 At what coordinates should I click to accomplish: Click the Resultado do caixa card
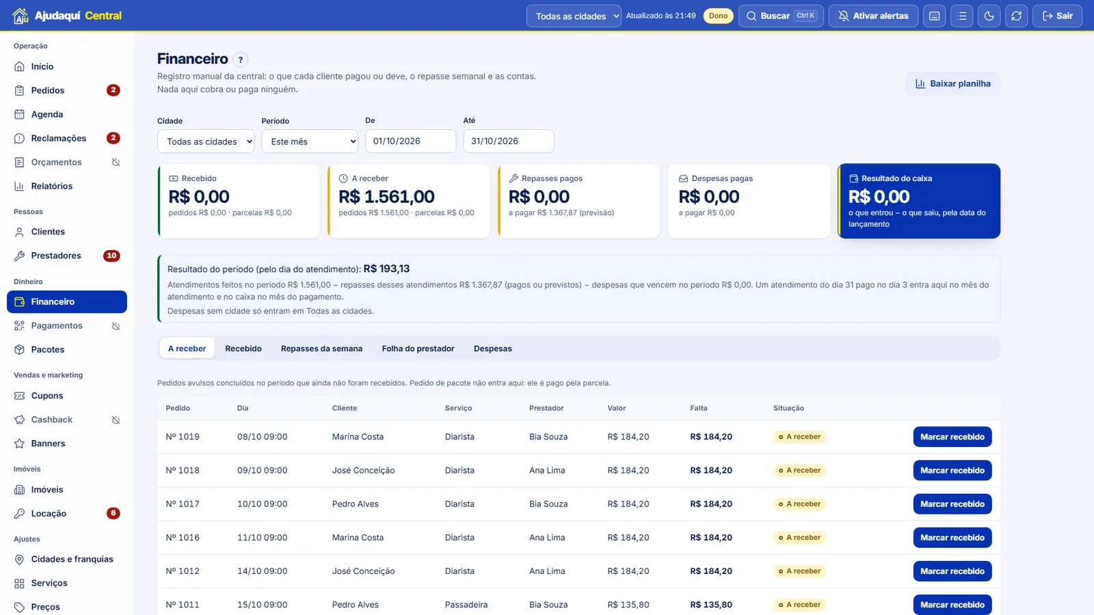(919, 201)
